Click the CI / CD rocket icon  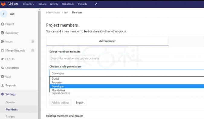[2, 59]
